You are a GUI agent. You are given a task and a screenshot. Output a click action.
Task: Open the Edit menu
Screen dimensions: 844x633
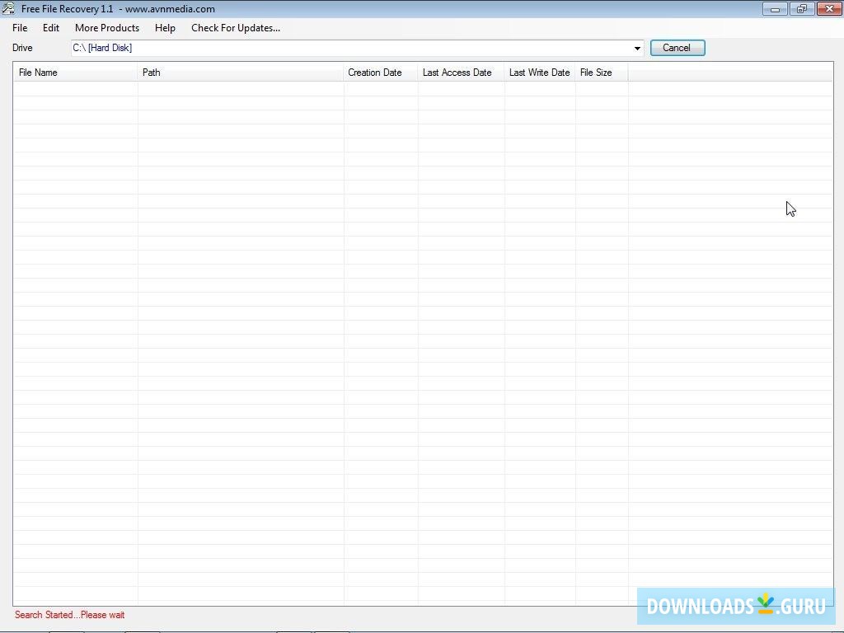coord(50,27)
